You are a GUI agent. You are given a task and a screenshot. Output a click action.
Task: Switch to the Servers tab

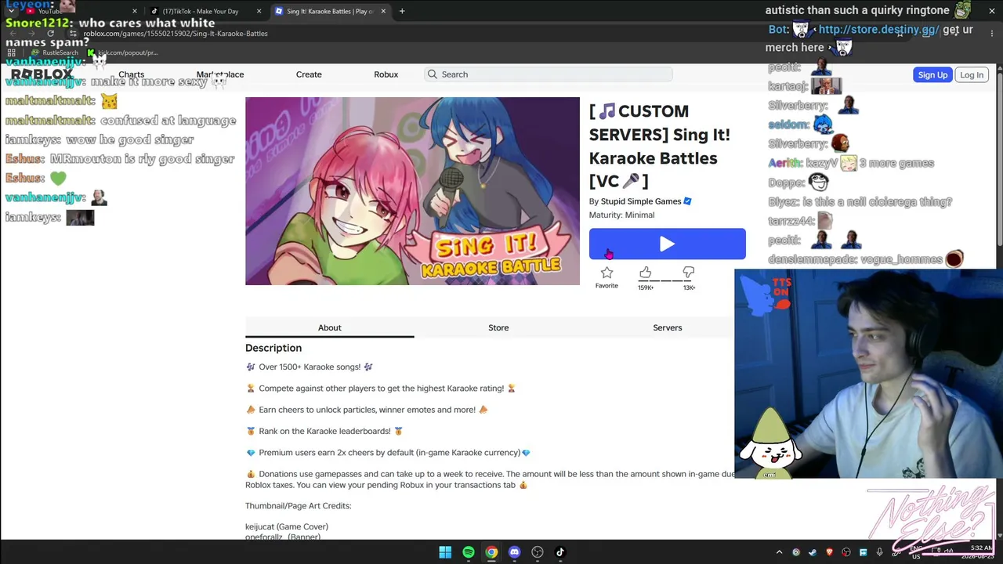668,327
